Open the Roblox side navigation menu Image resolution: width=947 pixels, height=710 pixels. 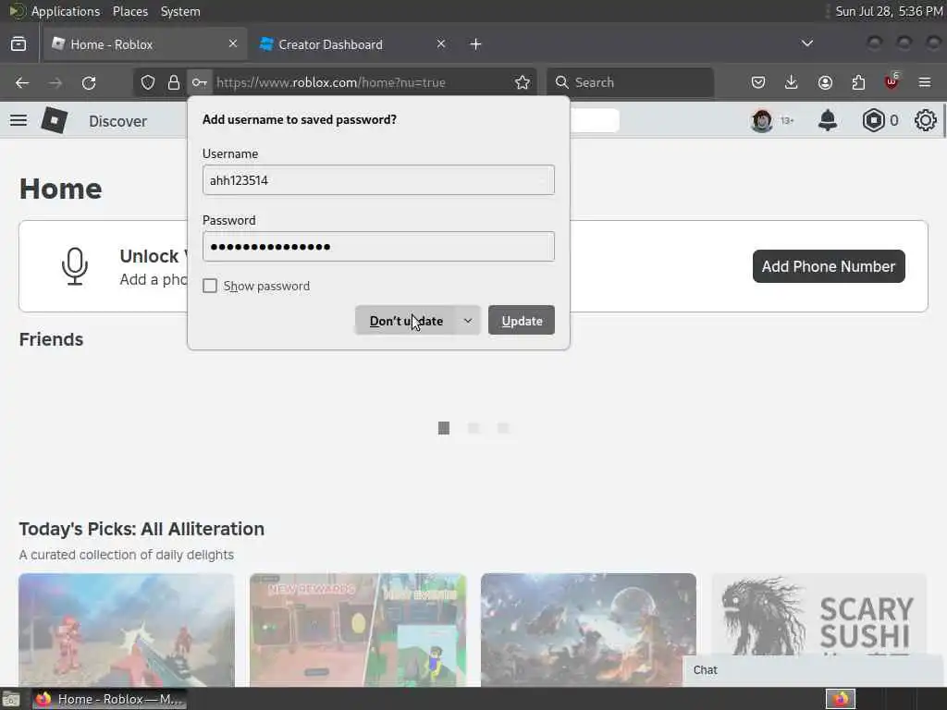coord(18,120)
